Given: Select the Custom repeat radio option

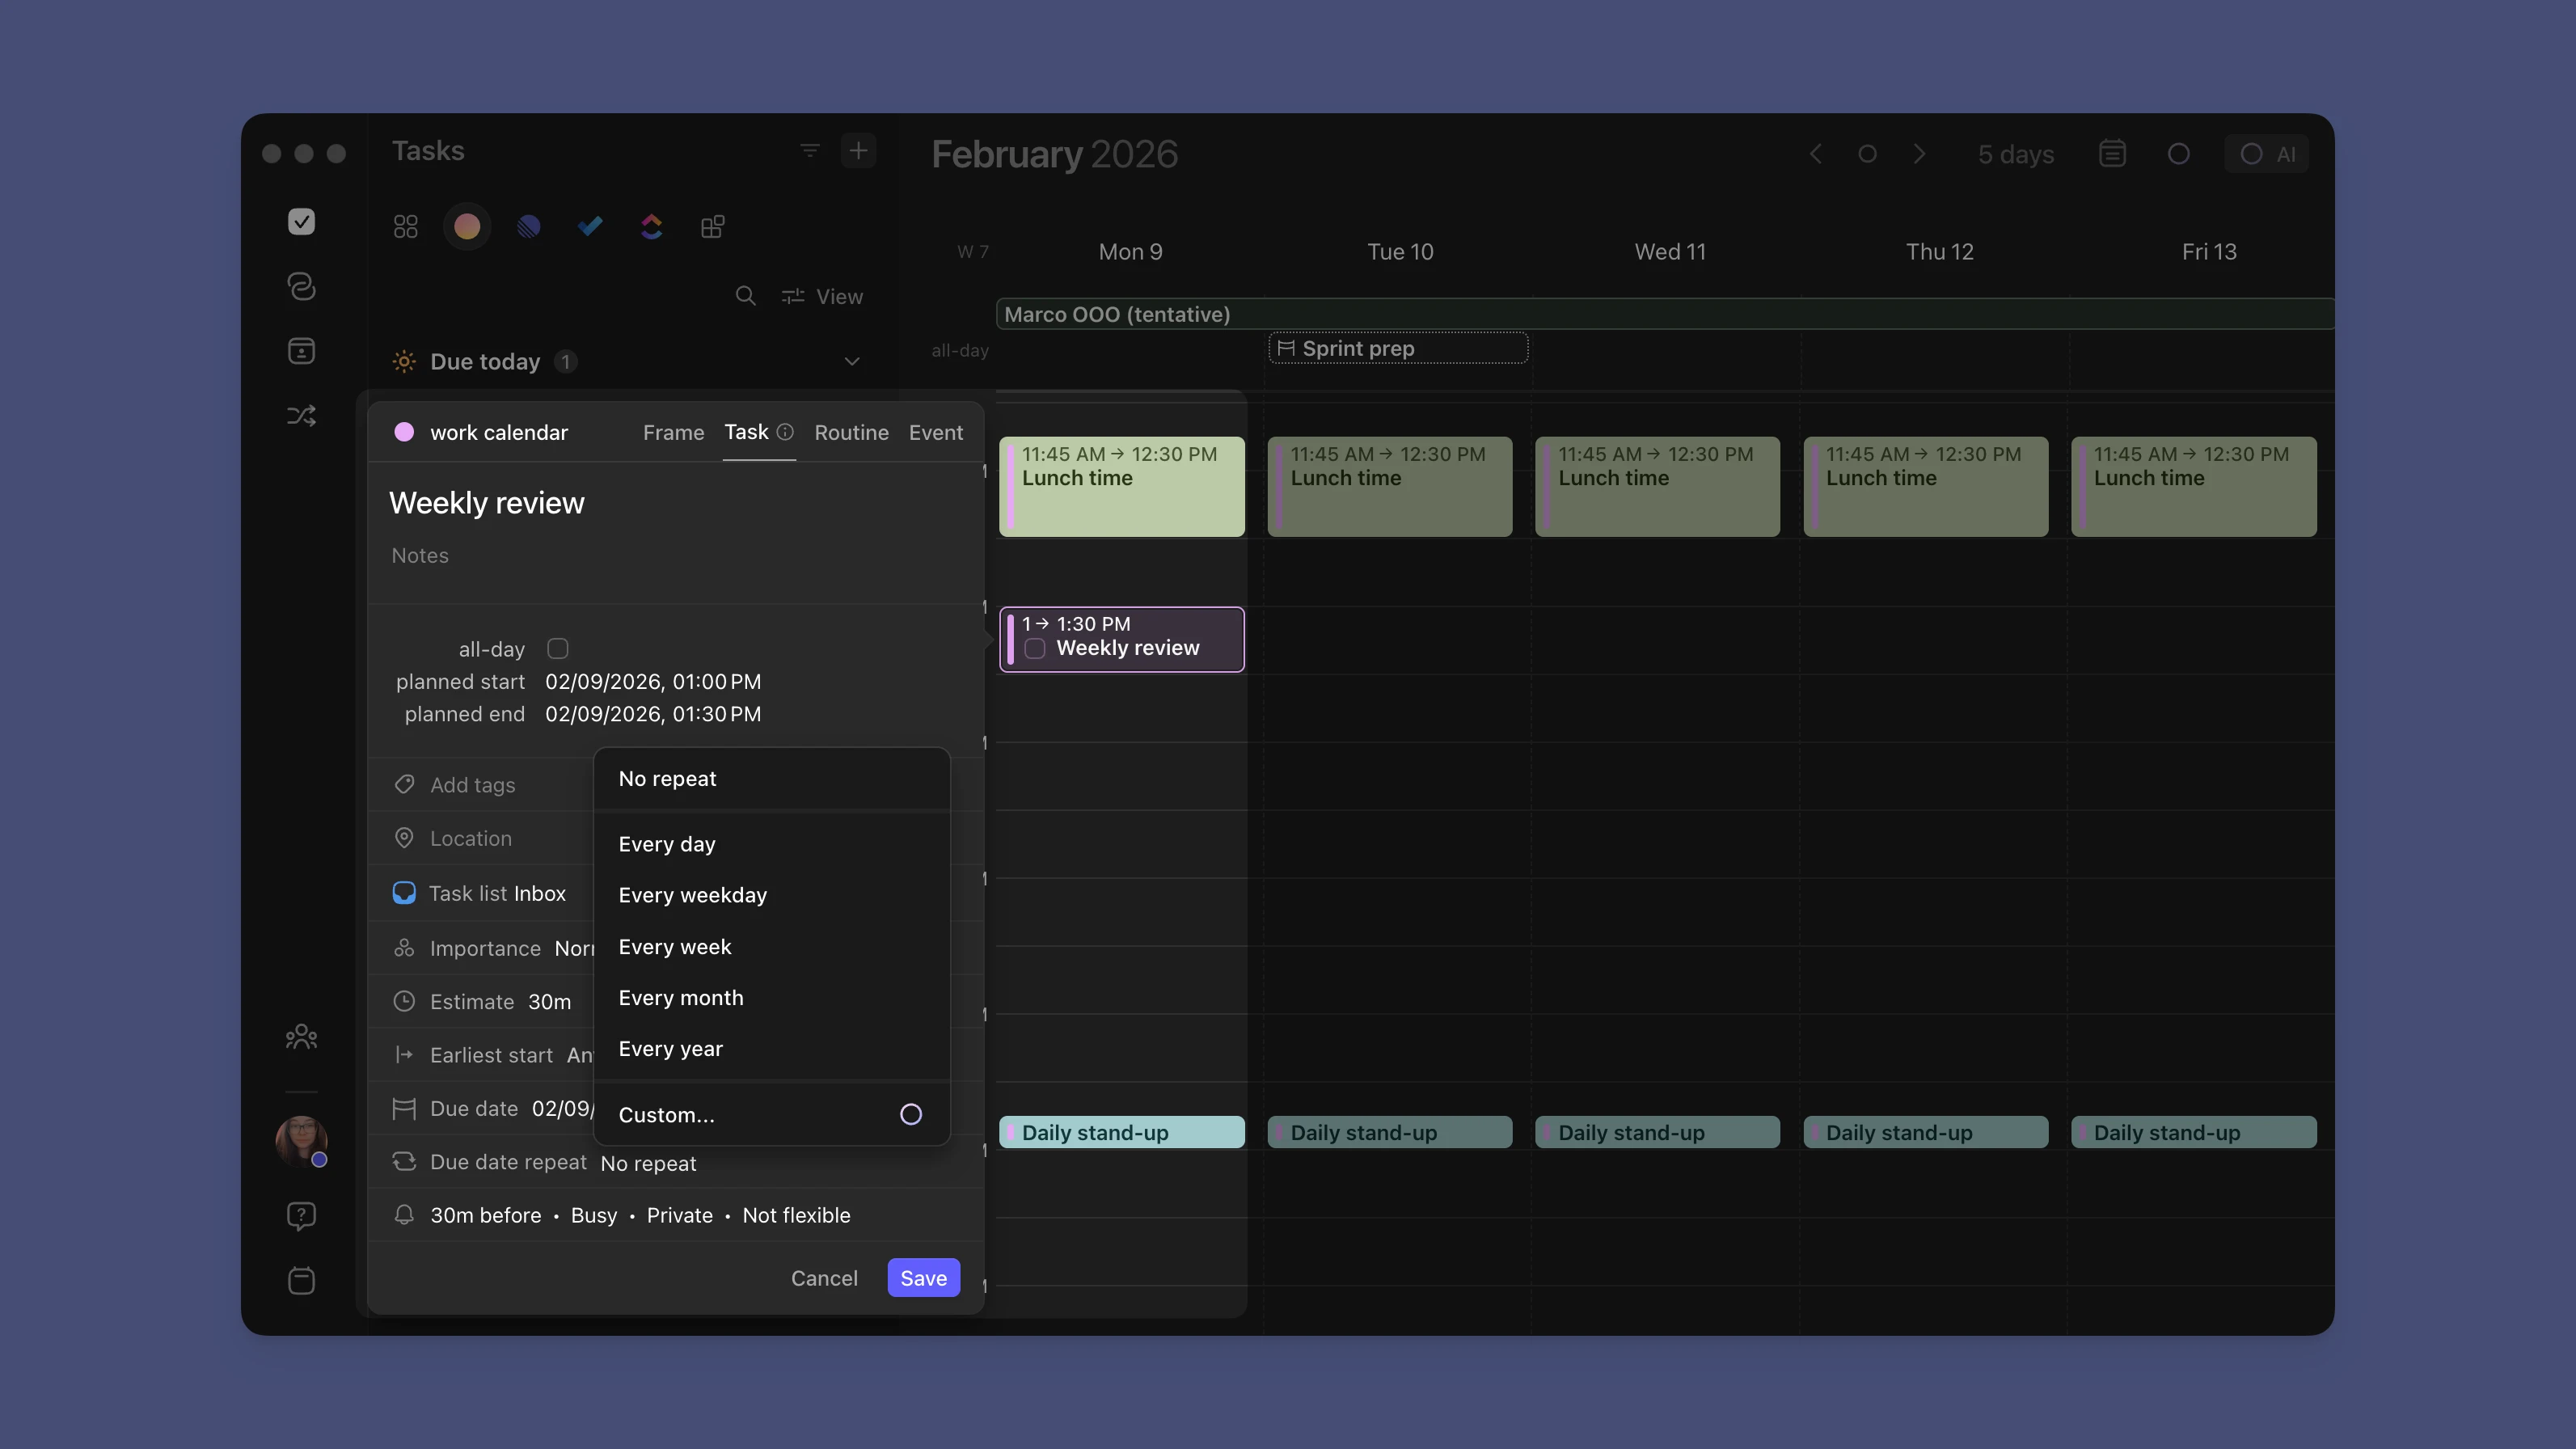Looking at the screenshot, I should coord(910,1114).
